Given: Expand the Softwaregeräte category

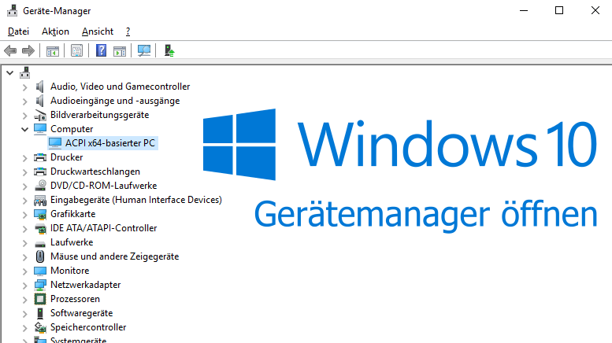Looking at the screenshot, I should pyautogui.click(x=25, y=314).
